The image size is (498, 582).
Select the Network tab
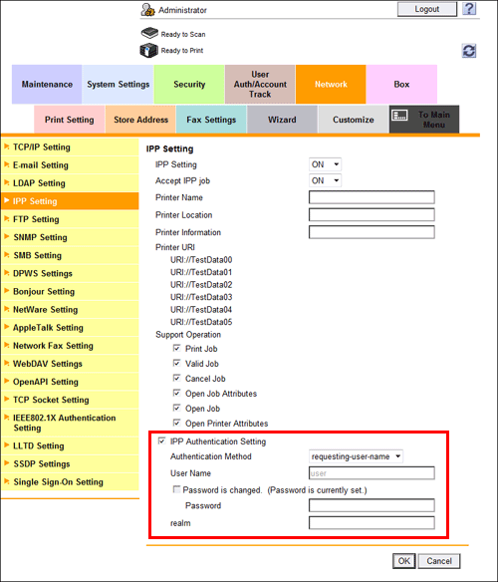[331, 85]
